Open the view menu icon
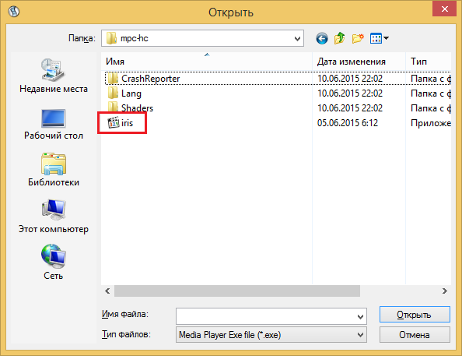The width and height of the screenshot is (462, 356). pos(380,38)
